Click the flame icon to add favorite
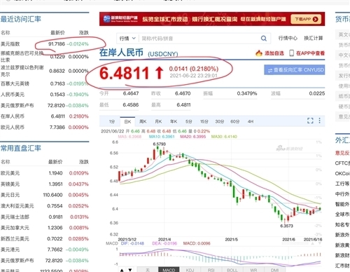This screenshot has width=350, height=272. click(259, 53)
